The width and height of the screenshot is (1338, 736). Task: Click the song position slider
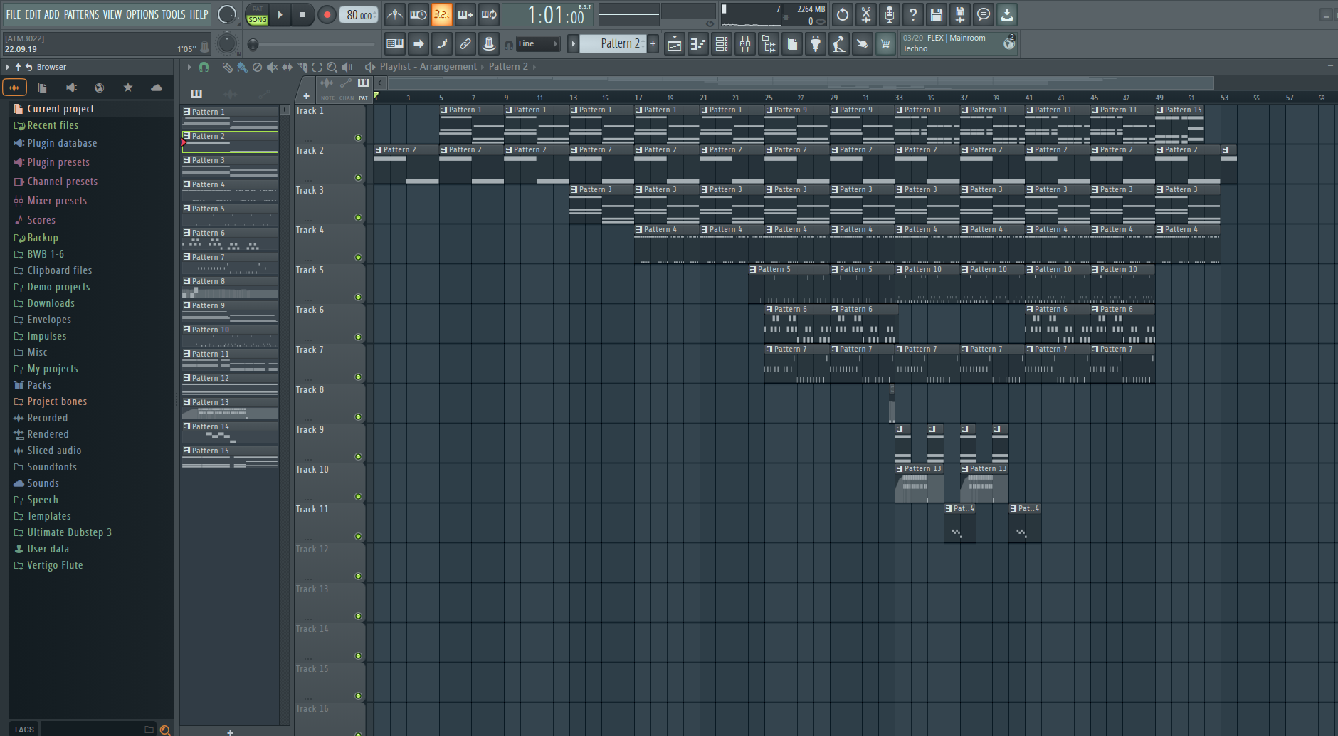point(312,45)
